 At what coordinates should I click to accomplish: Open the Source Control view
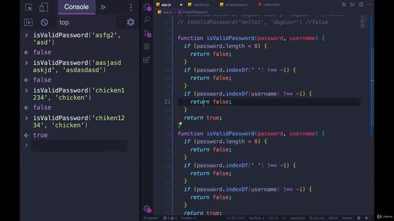click(147, 33)
